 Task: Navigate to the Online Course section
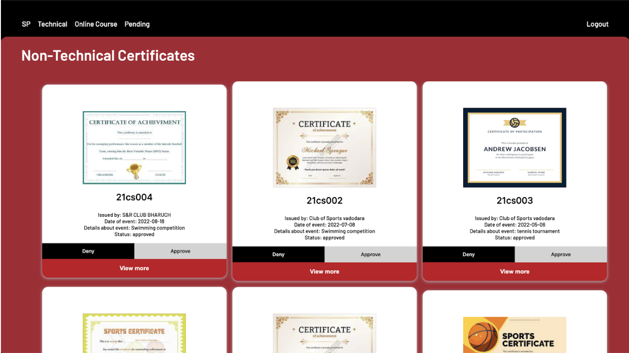[x=96, y=24]
